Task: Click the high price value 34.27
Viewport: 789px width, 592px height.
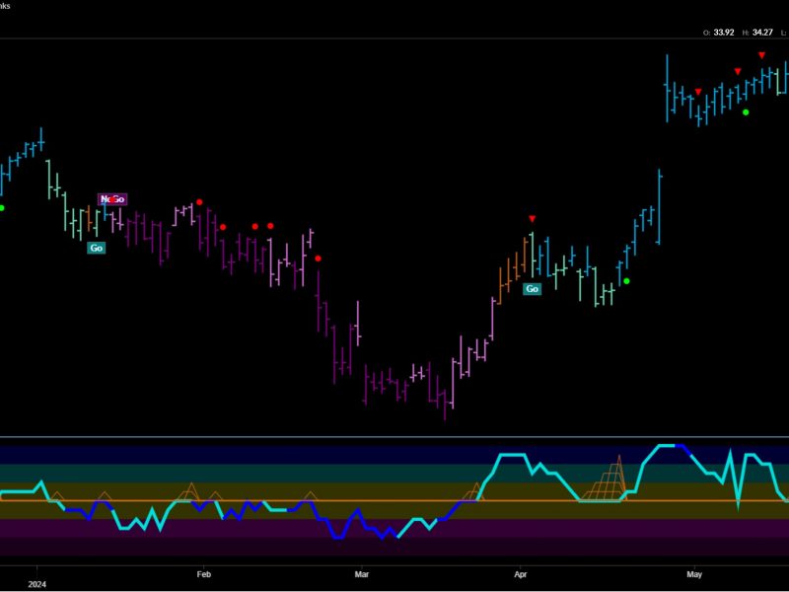Action: pos(762,33)
